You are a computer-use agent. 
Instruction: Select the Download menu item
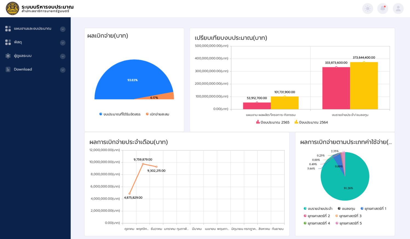point(23,70)
